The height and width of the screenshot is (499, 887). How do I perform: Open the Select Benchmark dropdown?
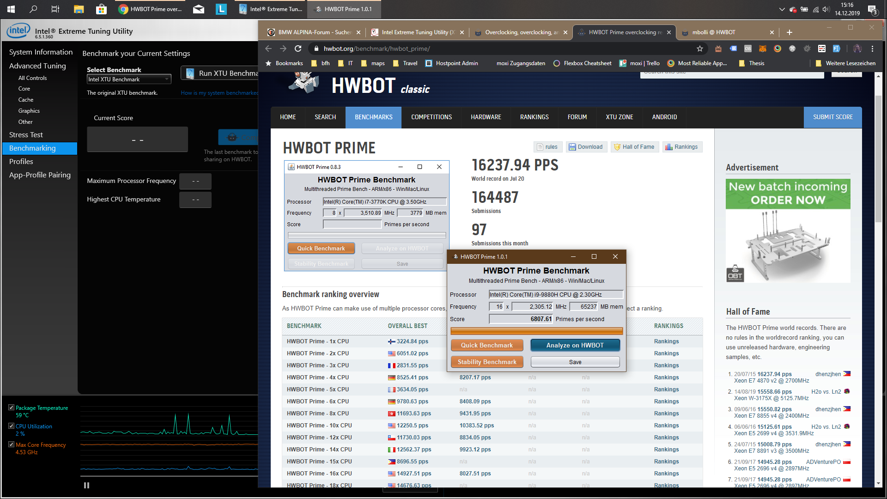click(x=129, y=79)
